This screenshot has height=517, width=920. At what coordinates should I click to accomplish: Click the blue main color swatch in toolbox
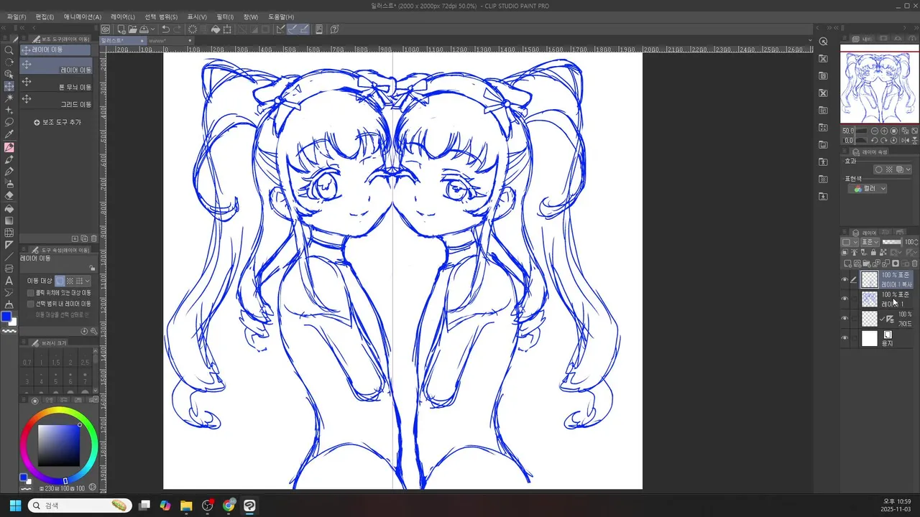click(6, 316)
